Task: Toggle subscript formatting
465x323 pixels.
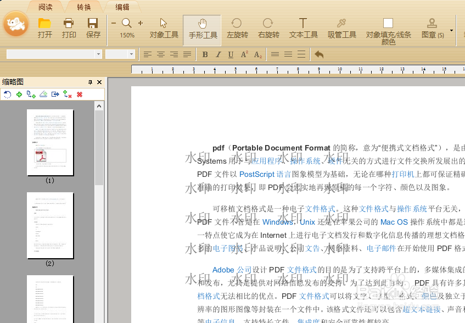Action: point(258,54)
